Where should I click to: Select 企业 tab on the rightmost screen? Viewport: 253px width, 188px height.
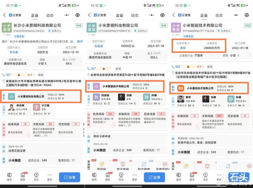(204, 15)
